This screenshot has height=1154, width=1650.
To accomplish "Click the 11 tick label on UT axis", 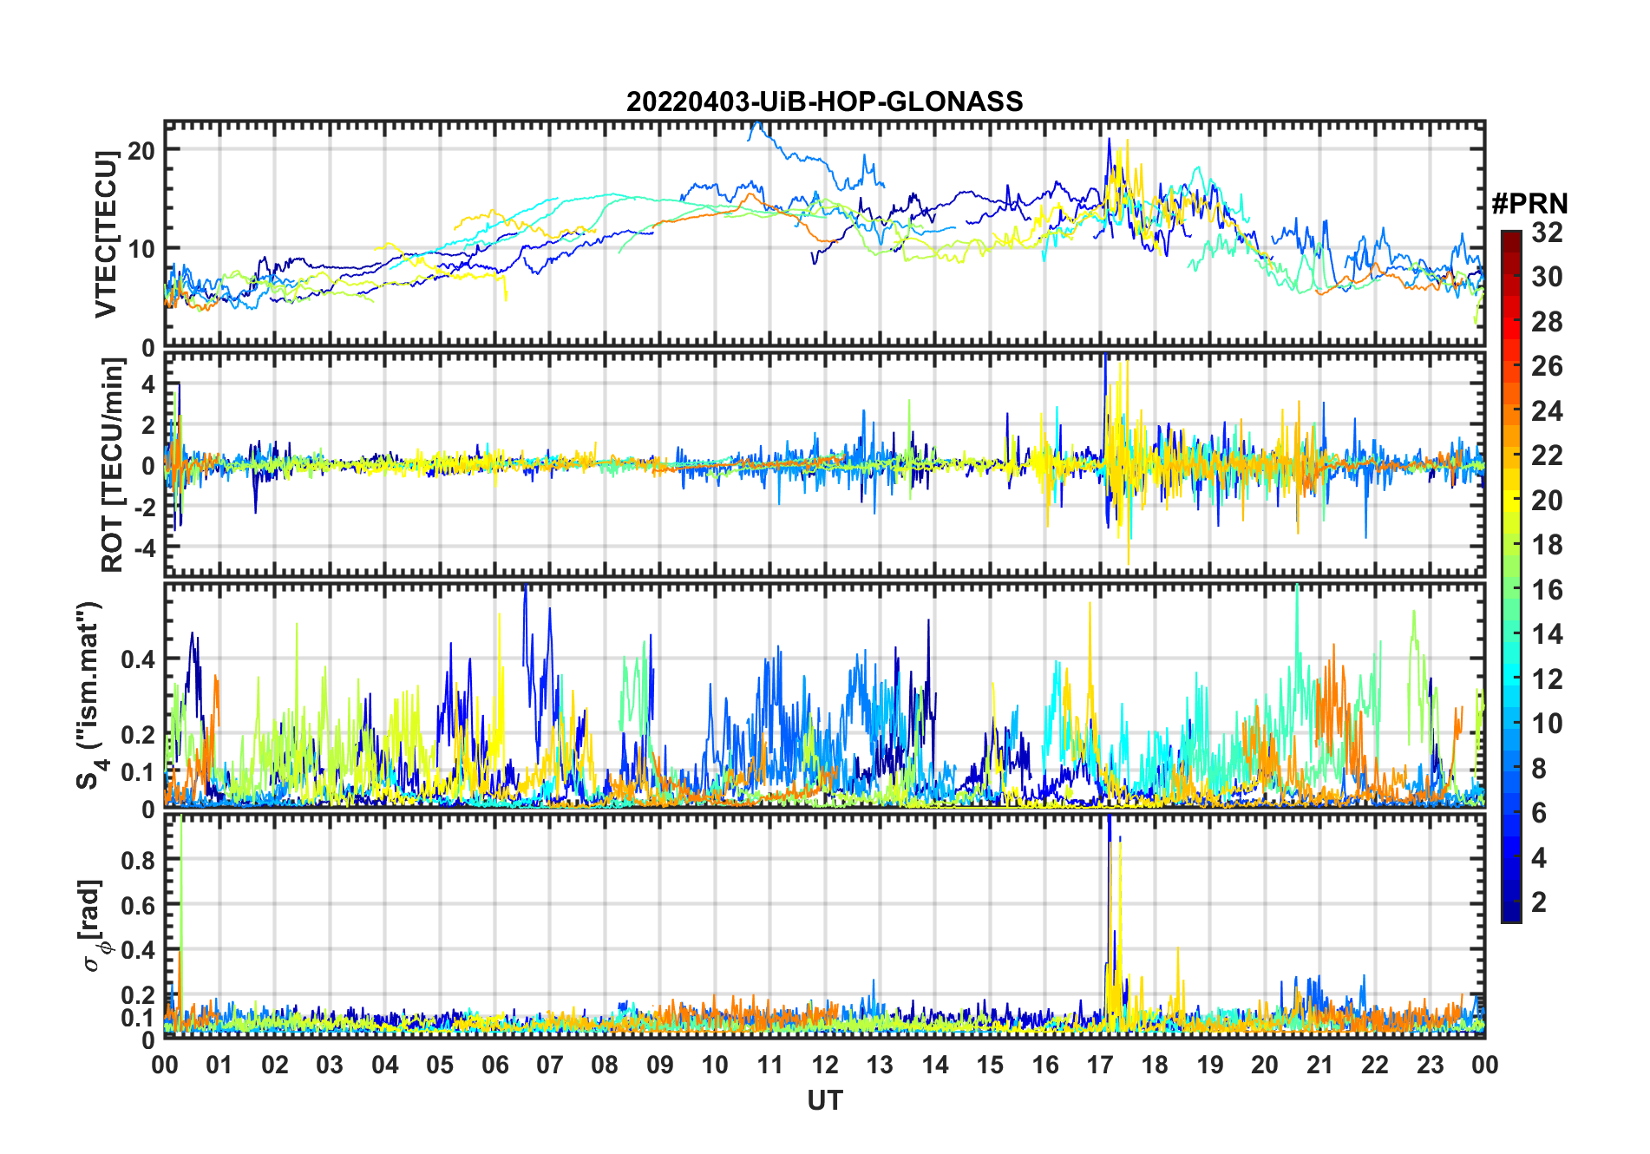I will click(x=770, y=1065).
